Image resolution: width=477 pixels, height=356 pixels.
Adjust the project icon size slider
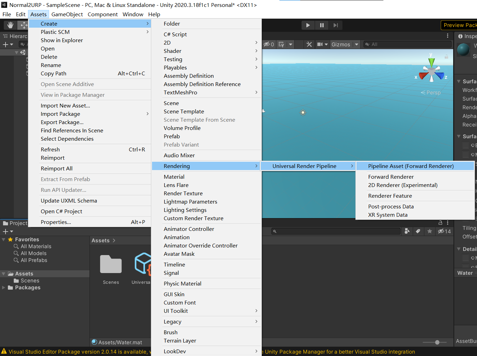coord(437,342)
